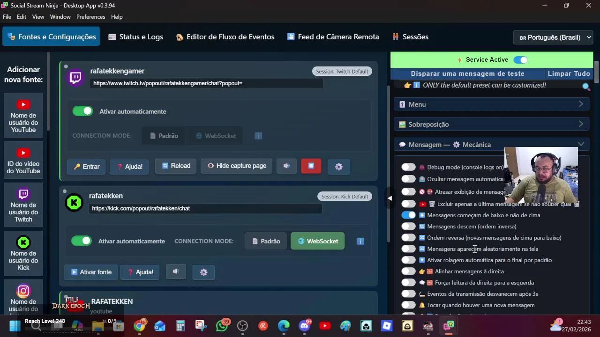Open the Help menu
This screenshot has height=337, width=600.
coord(117,17)
